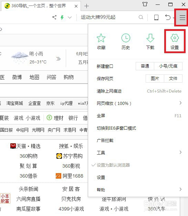
Task: Click the share icon in address bar
Action: tap(54, 17)
